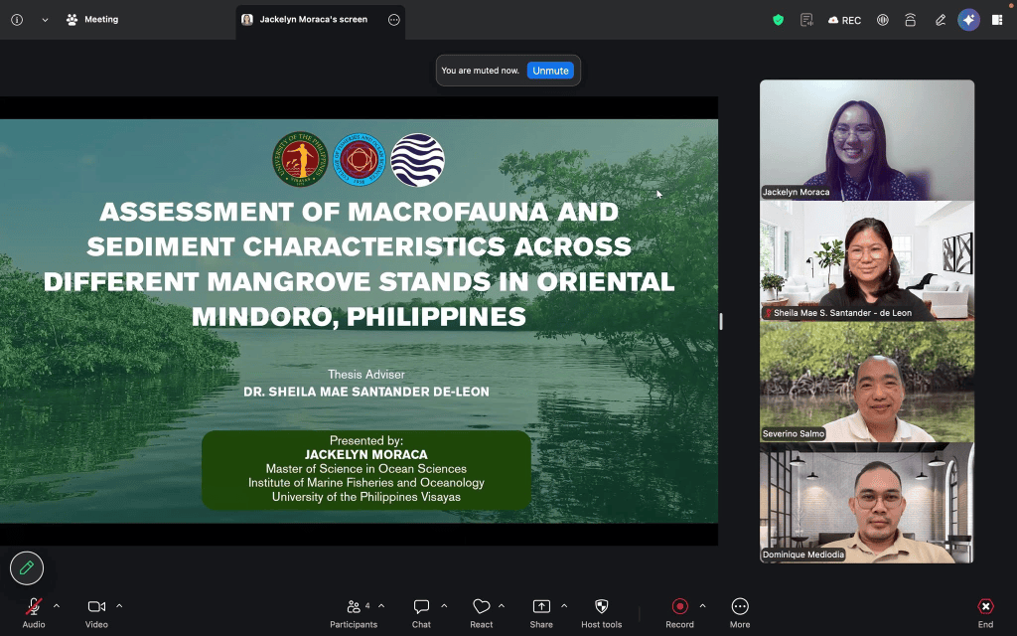The image size is (1017, 636).
Task: Select Sheila Mae S. Santander - de Leon's video
Action: (867, 261)
